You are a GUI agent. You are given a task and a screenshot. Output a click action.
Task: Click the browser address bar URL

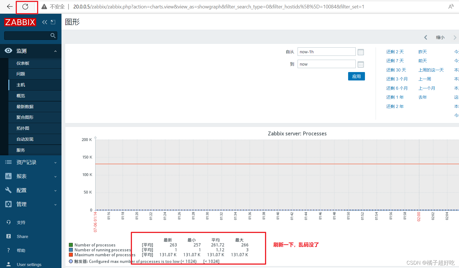(x=219, y=7)
